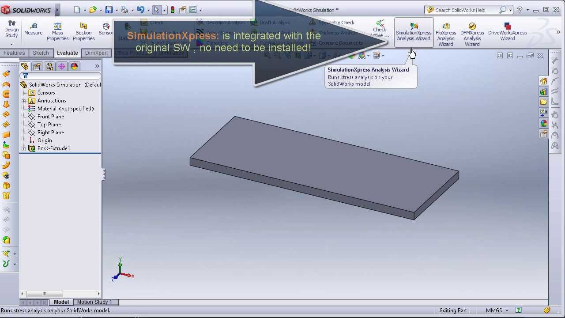Viewport: 565px width, 318px height.
Task: Open the search type dropdown arrow
Action: tap(511, 10)
